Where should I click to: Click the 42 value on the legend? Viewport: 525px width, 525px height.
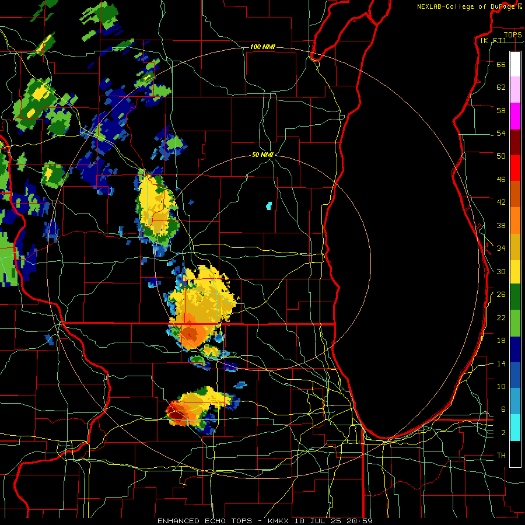click(x=501, y=202)
